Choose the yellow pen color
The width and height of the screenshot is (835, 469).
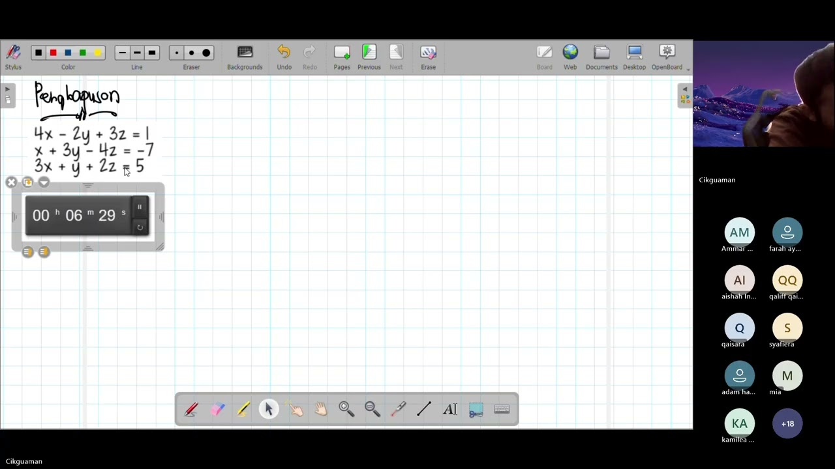(x=98, y=53)
